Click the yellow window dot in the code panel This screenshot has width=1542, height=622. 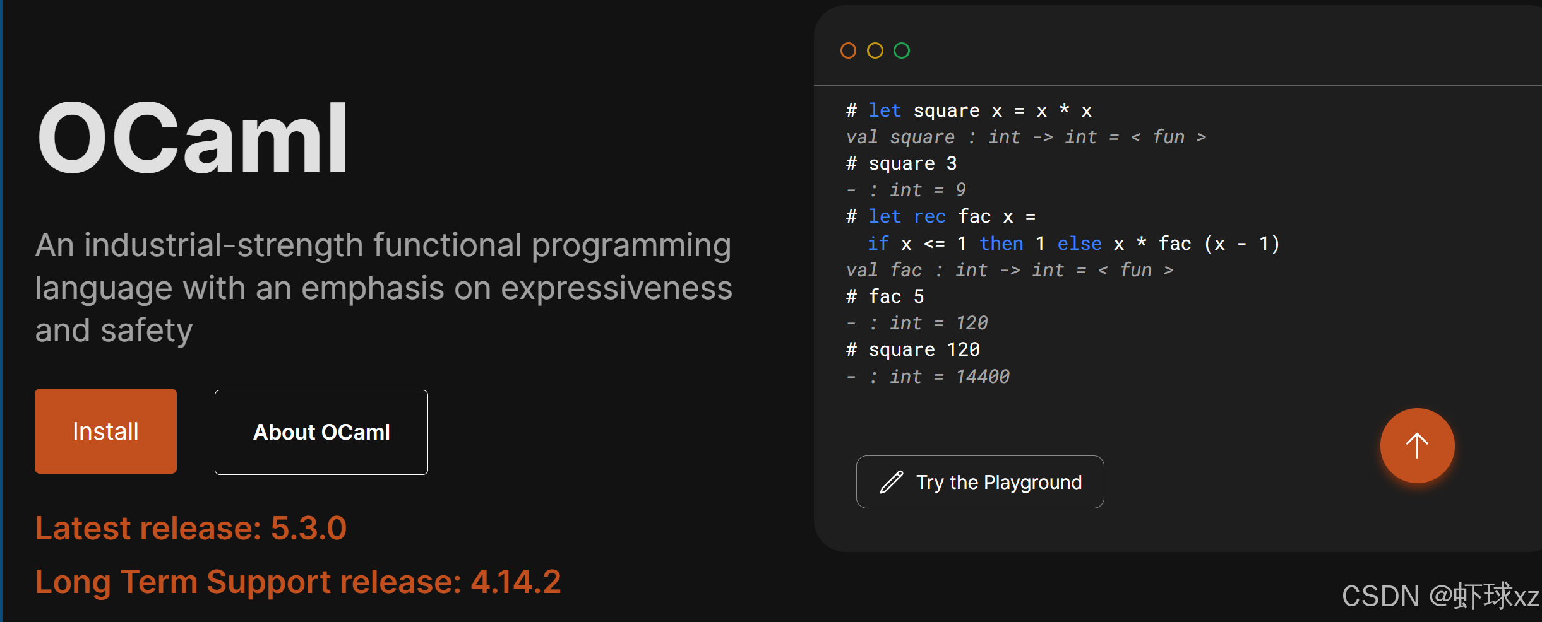875,50
